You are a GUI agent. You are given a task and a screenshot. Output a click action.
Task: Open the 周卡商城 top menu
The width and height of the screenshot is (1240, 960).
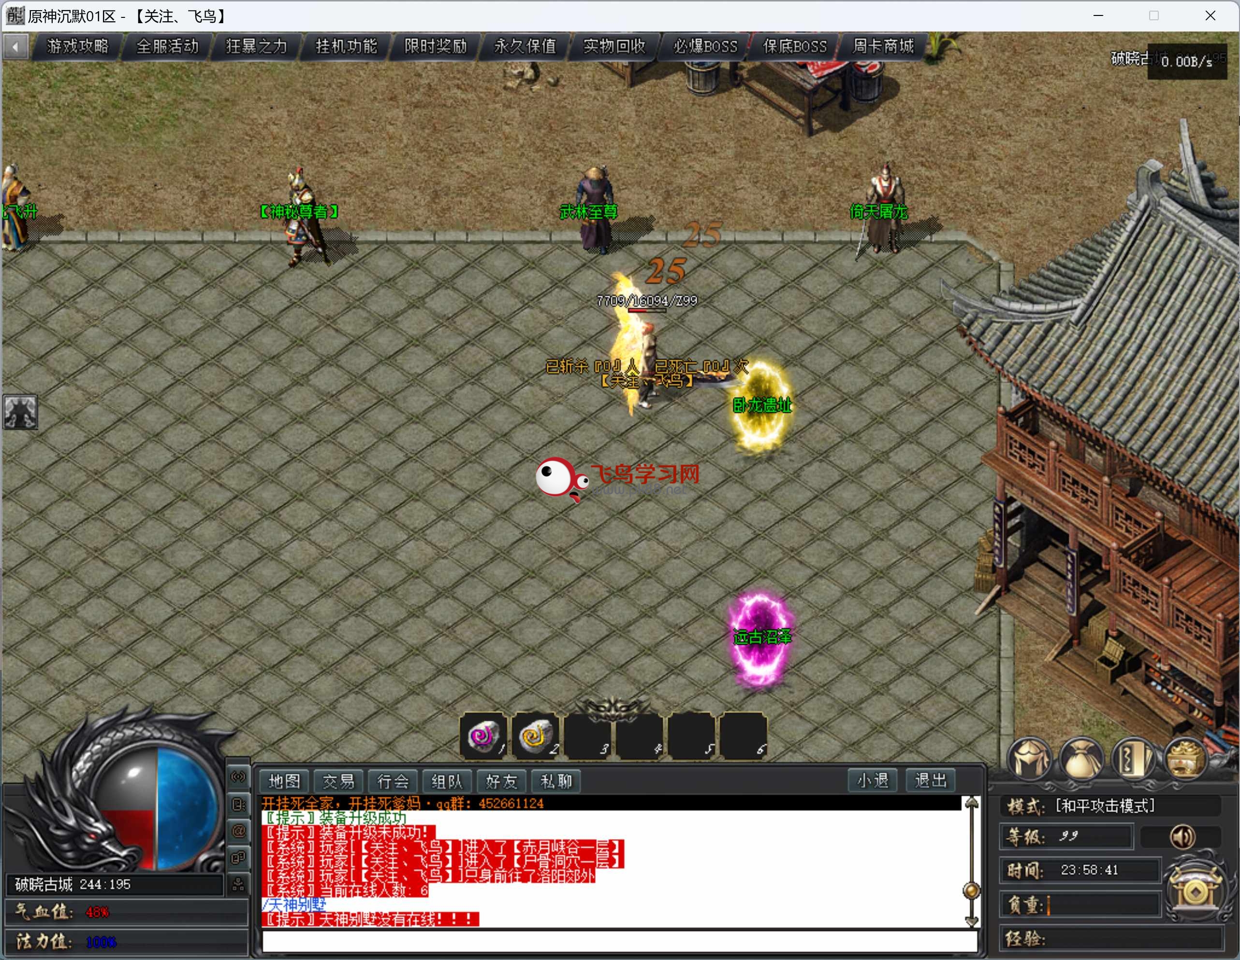pyautogui.click(x=883, y=46)
